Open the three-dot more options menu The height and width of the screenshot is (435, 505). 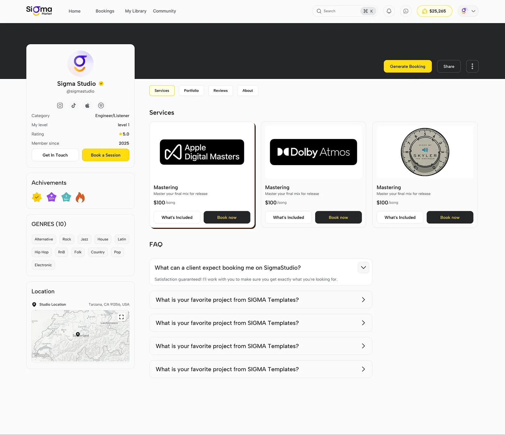(x=472, y=66)
